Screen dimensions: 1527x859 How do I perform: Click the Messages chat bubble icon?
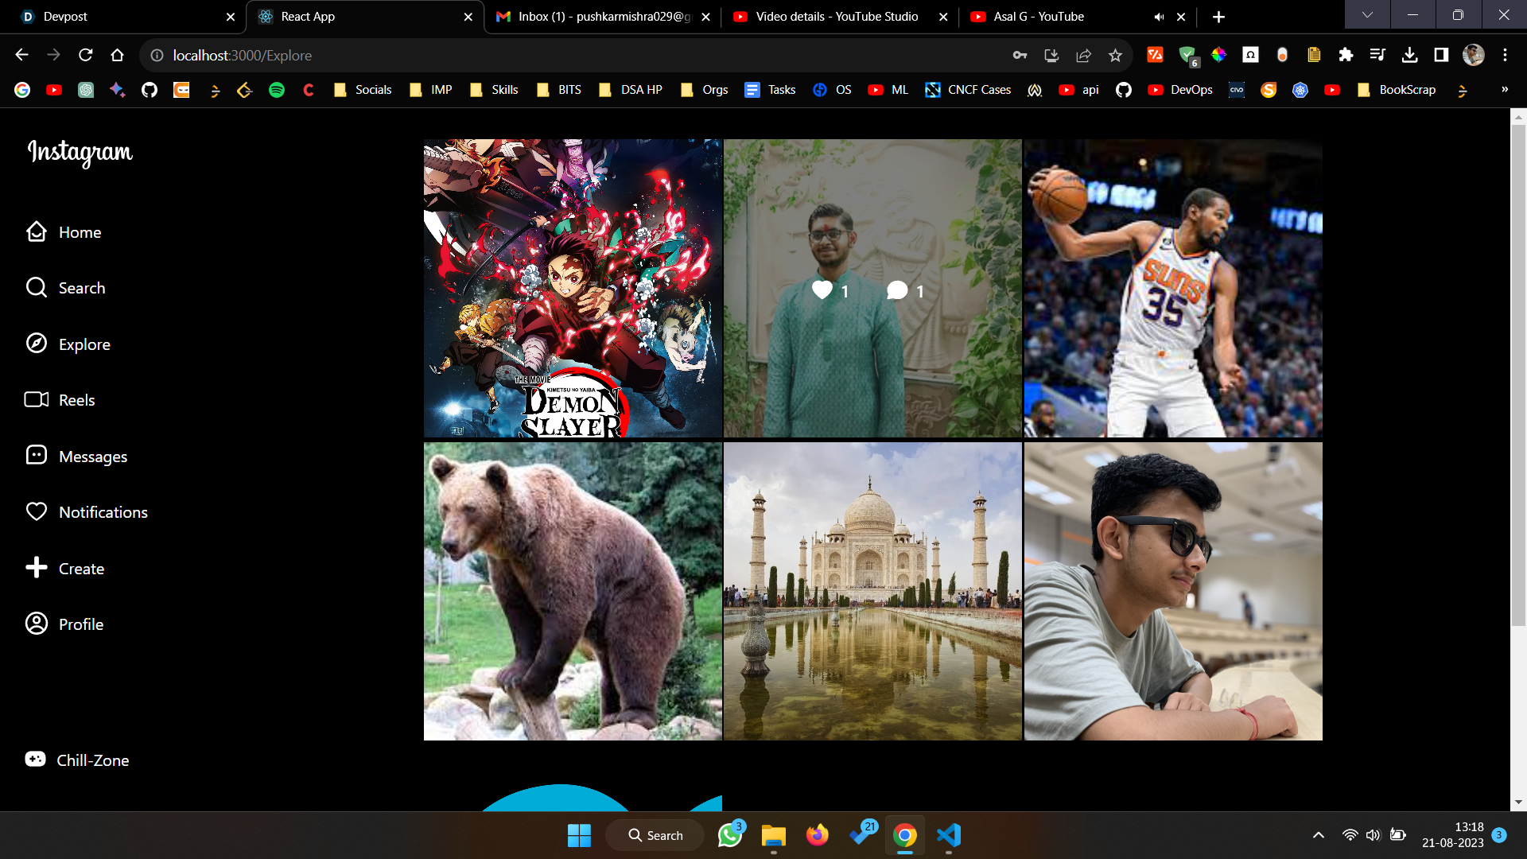37,455
